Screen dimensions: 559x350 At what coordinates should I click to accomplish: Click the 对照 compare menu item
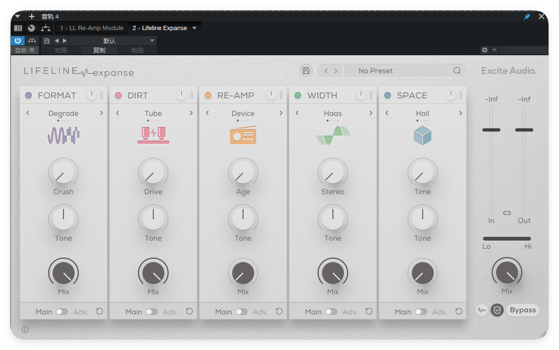tap(61, 50)
